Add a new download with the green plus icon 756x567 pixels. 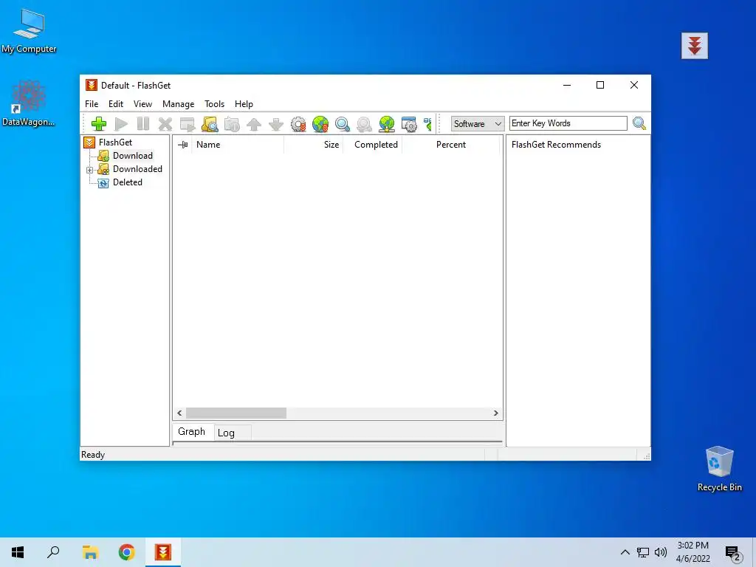(99, 124)
